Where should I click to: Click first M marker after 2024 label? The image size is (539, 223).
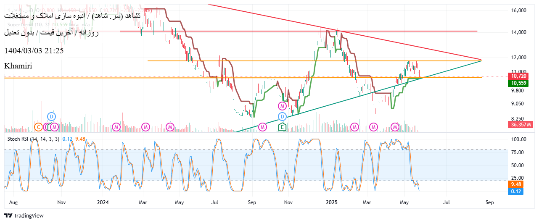point(116,126)
